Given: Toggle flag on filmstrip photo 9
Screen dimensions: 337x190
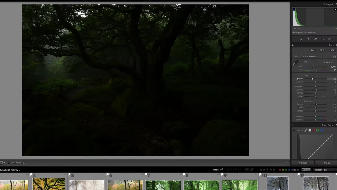Looking at the screenshot, I should (x=222, y=175).
